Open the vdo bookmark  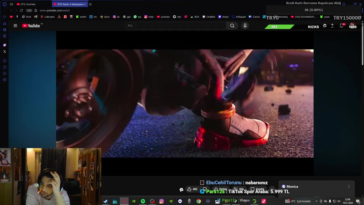(x=177, y=17)
